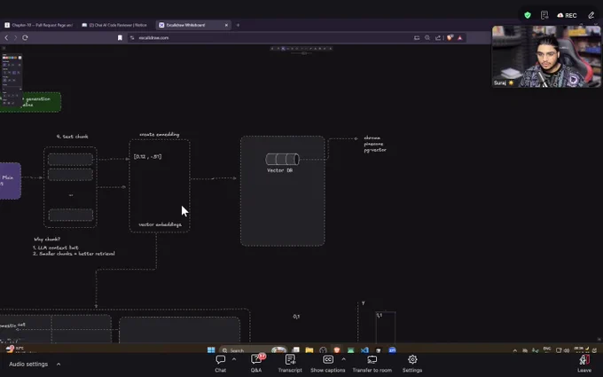This screenshot has width=603, height=377.
Task: Open the meeting notes icon beside REC
Action: click(x=544, y=15)
